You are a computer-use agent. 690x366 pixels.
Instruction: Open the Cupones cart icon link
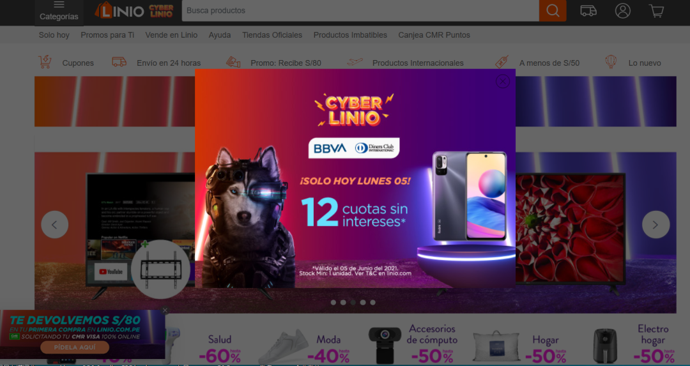tap(45, 62)
